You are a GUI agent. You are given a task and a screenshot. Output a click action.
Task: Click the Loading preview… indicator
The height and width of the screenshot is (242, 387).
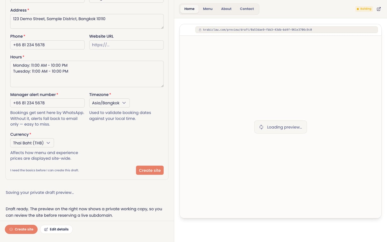[280, 127]
